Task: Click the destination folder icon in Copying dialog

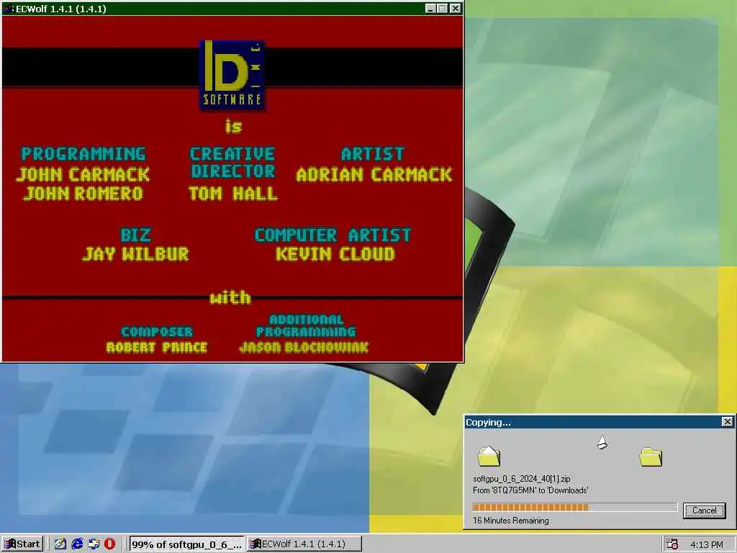Action: pos(651,457)
